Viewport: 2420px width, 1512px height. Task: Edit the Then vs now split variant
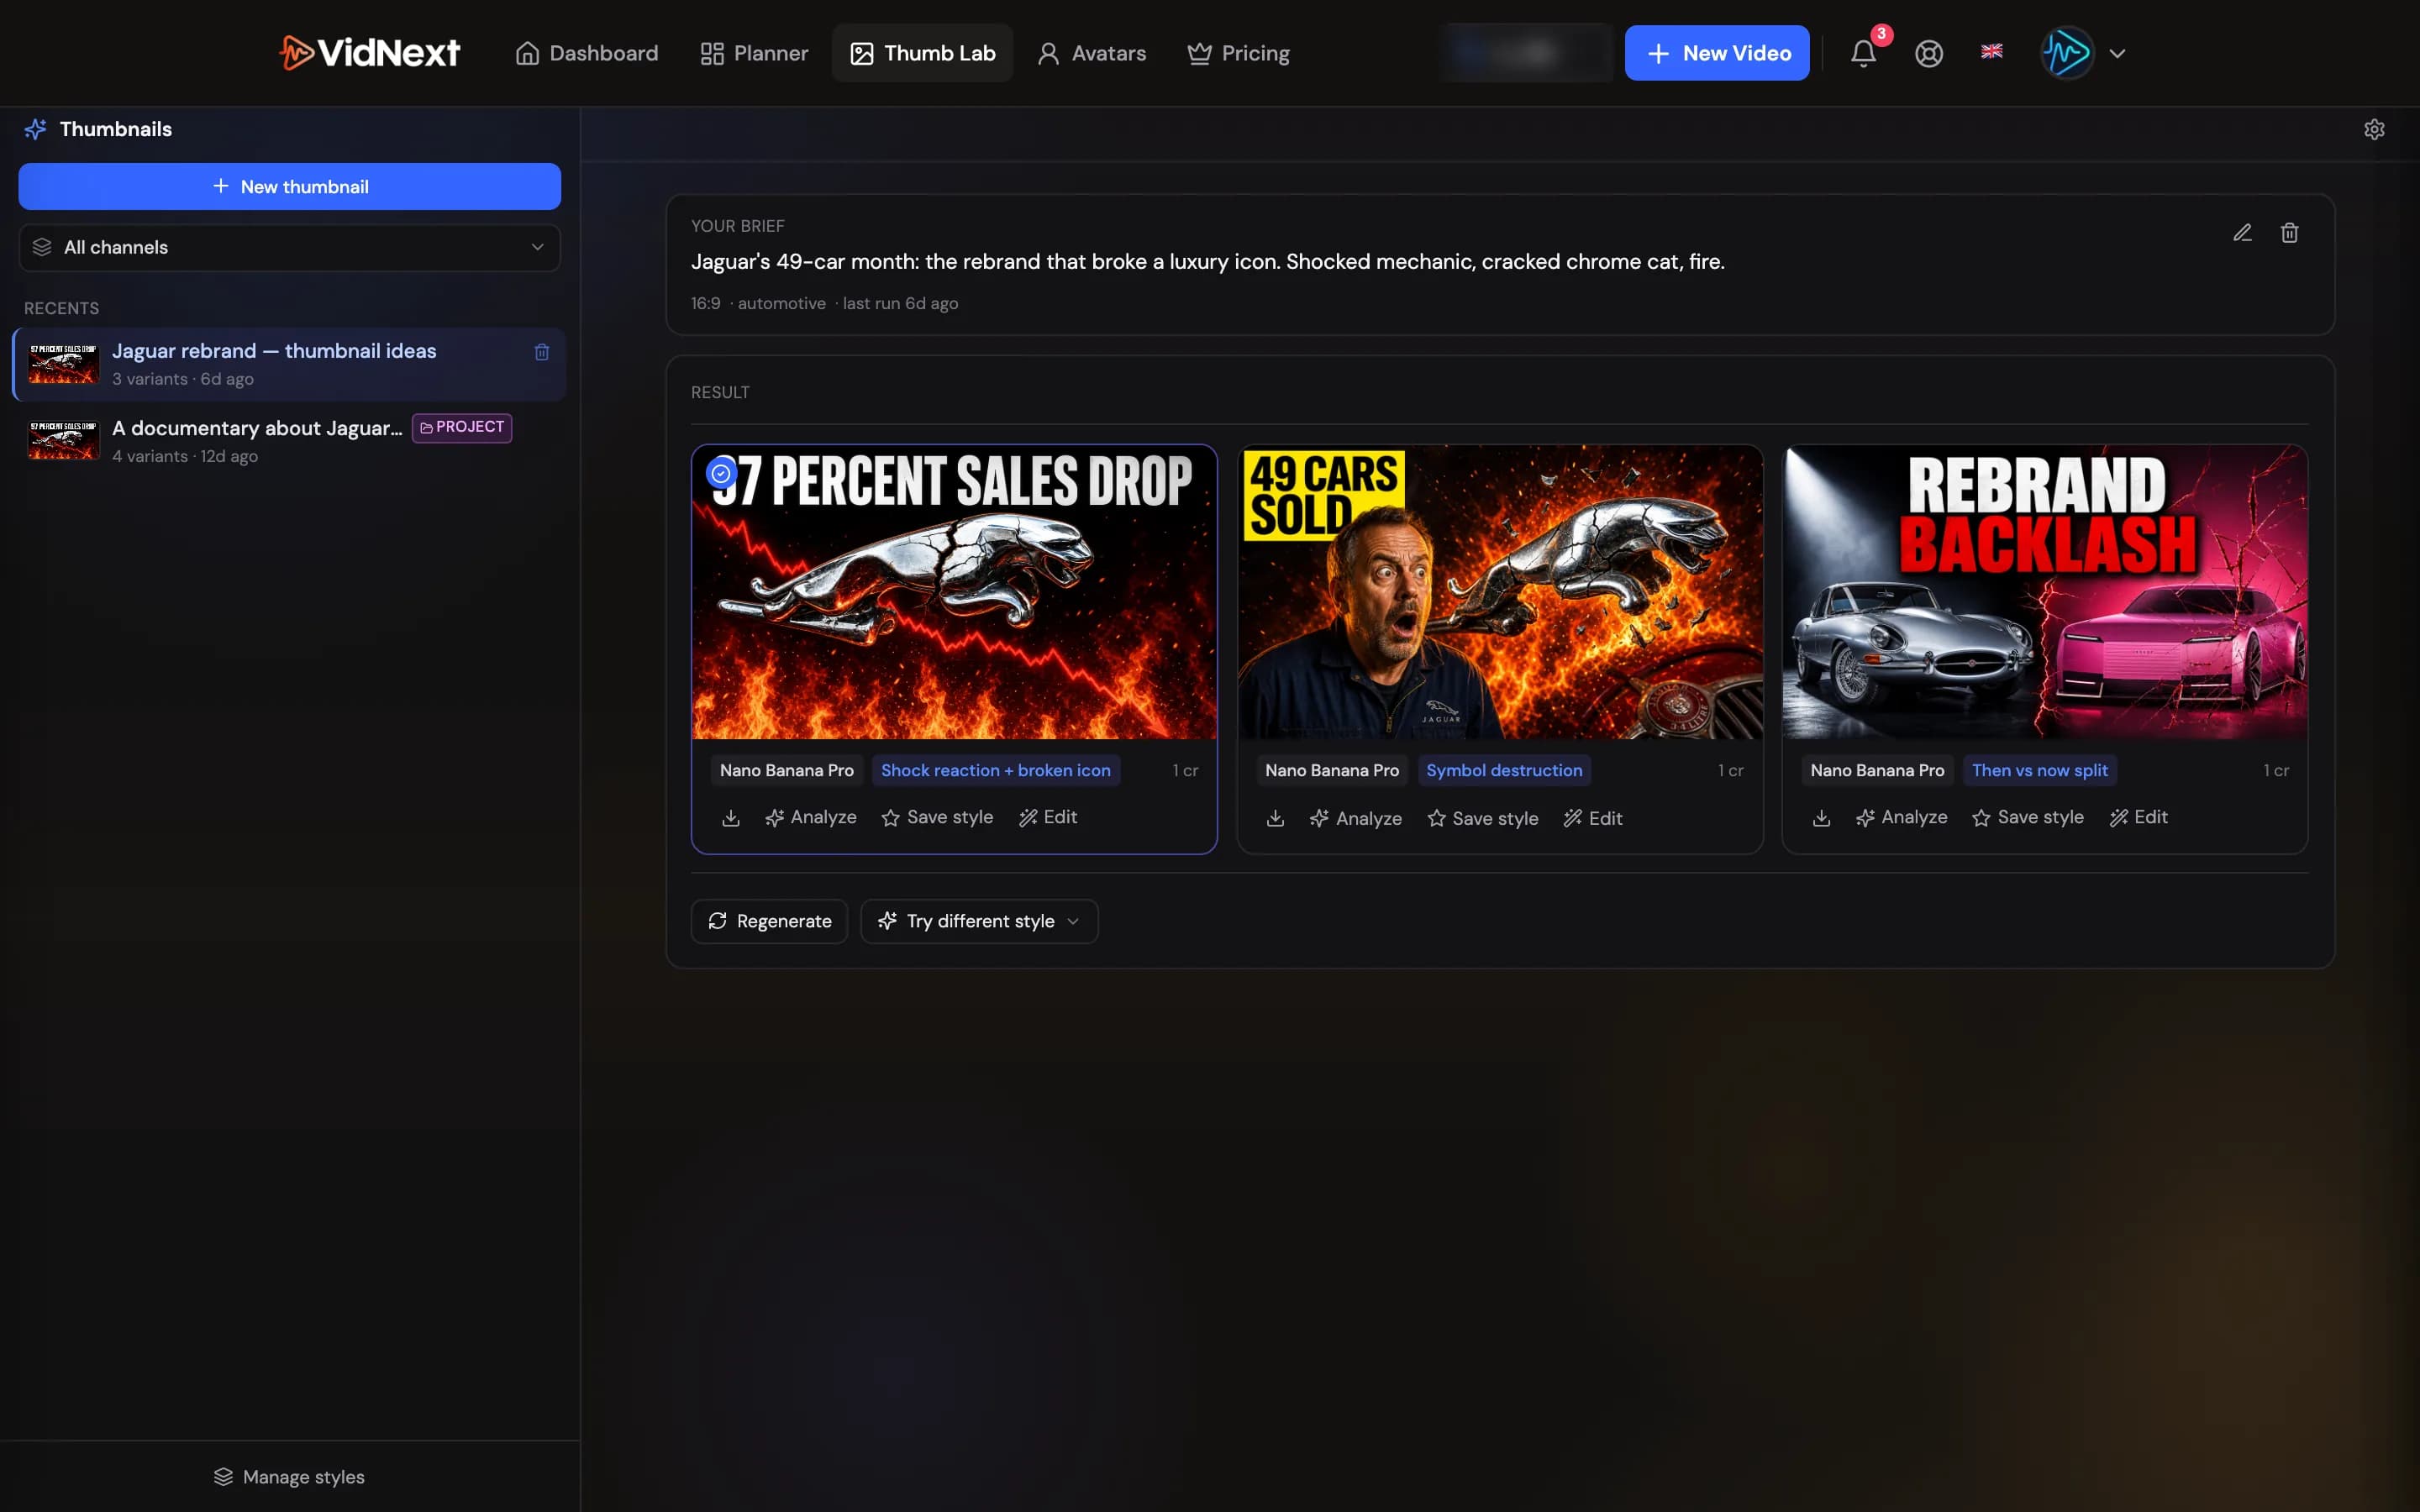2139,817
